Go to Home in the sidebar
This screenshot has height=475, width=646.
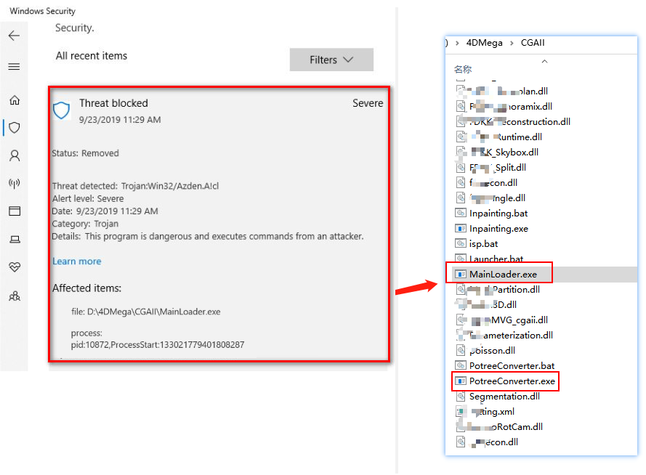point(14,100)
